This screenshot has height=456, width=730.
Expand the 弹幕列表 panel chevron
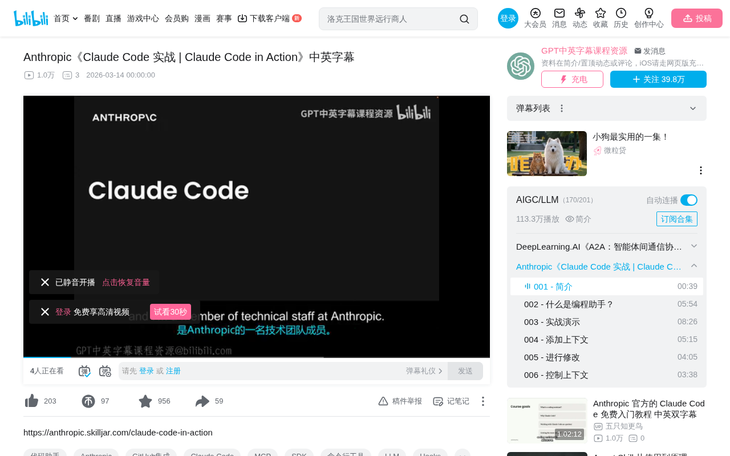(x=693, y=108)
